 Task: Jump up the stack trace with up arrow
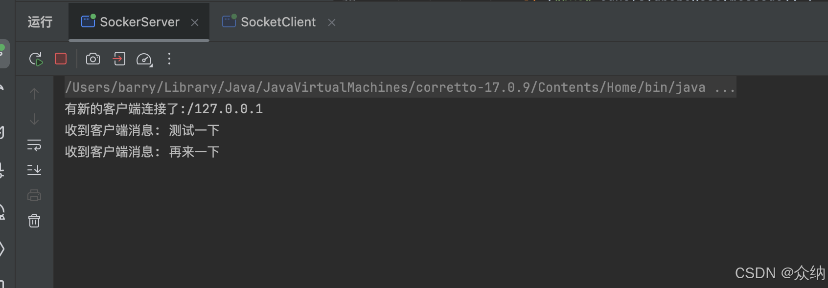34,94
